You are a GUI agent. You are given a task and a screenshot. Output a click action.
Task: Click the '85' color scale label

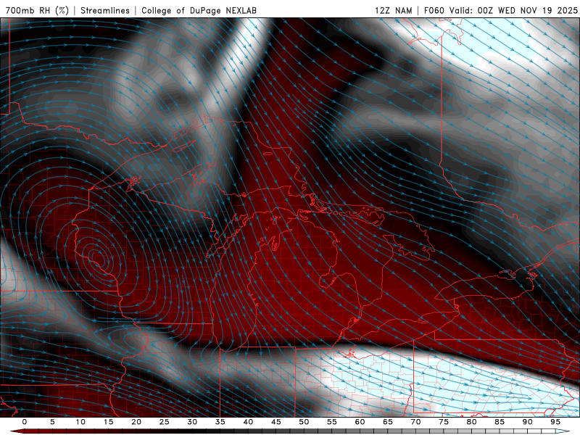(500, 422)
